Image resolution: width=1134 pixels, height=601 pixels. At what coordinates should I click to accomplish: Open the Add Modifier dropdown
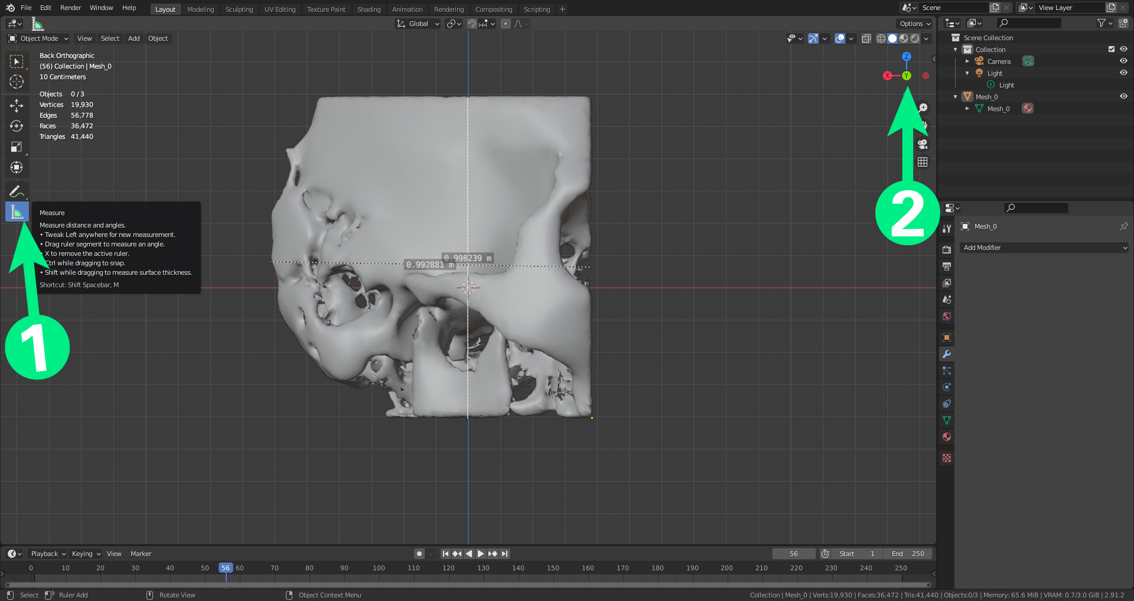1044,248
